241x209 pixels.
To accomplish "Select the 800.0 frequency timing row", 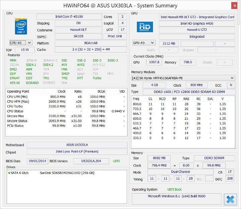I will pos(183,104).
